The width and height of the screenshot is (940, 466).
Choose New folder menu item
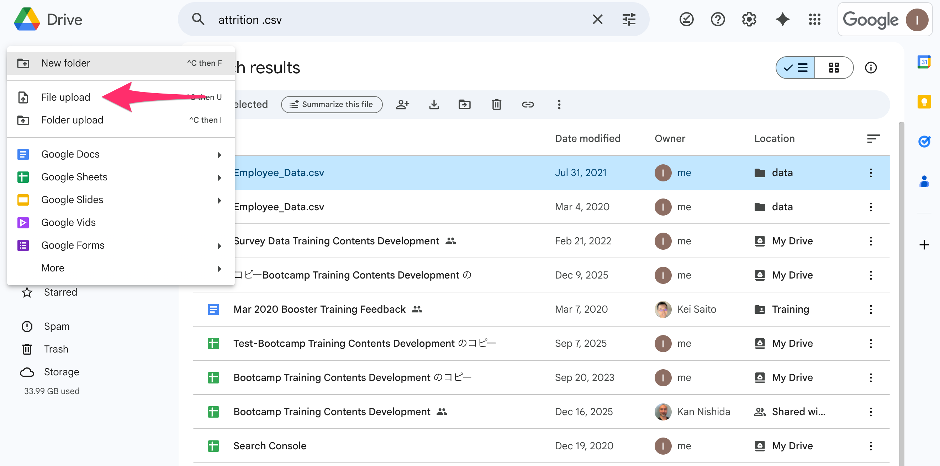[66, 63]
